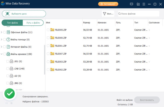164x107 pixels.
Task: Click the edit note icon in title bar
Action: click(x=138, y=4)
